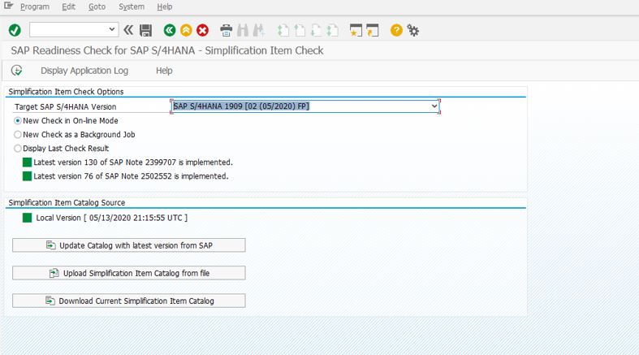Viewport: 639px width, 355px height.
Task: Click the red Cancel X icon
Action: [202, 30]
